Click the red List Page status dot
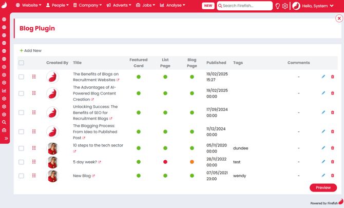The width and height of the screenshot is (344, 208). click(x=165, y=162)
